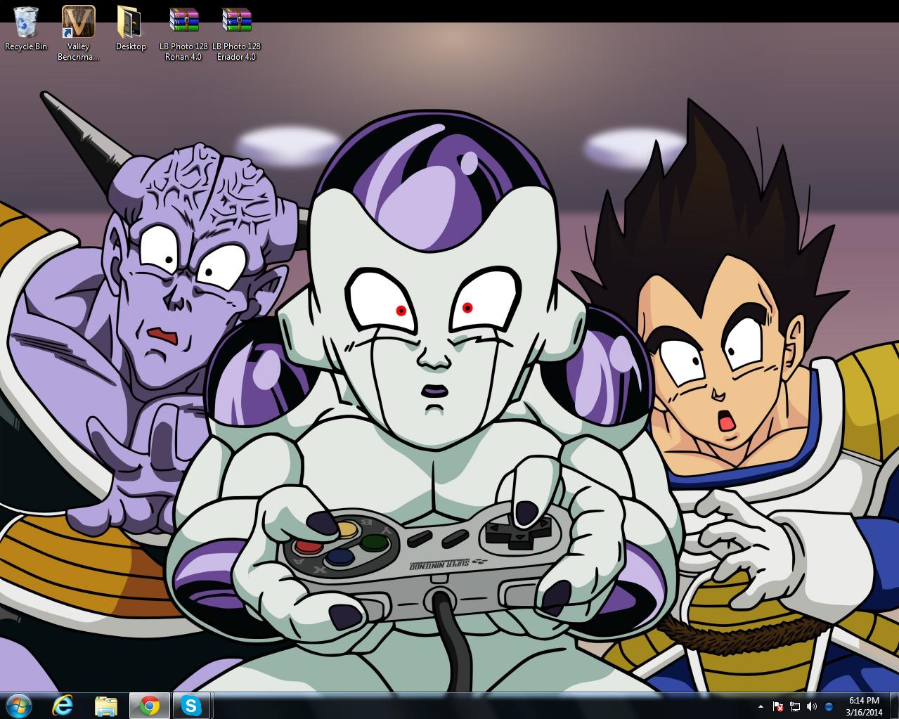Open Action Center flag notification icon
Screen dimensions: 899x719
(x=778, y=706)
